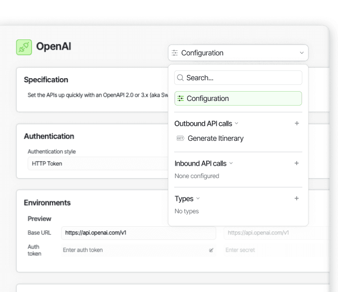Click the Types heading label

(x=184, y=199)
